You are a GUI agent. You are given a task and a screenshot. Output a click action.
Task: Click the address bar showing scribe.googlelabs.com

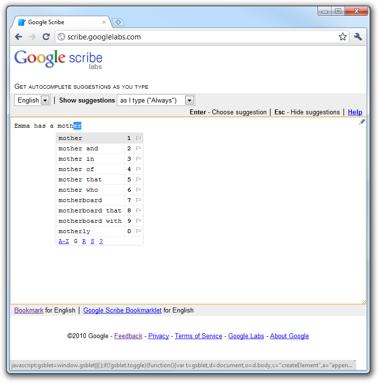[197, 37]
